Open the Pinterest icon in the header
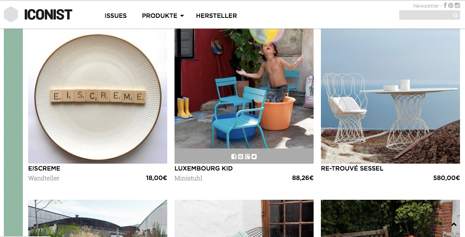Screen dimensions: 465x237 [x=451, y=6]
